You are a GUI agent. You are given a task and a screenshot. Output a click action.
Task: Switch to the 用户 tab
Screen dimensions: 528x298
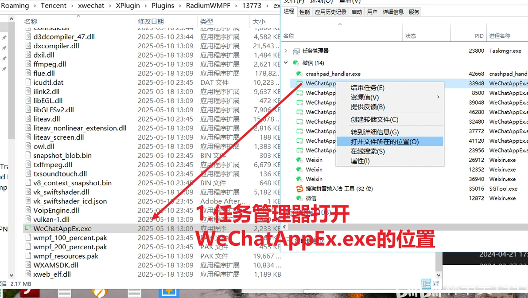372,12
